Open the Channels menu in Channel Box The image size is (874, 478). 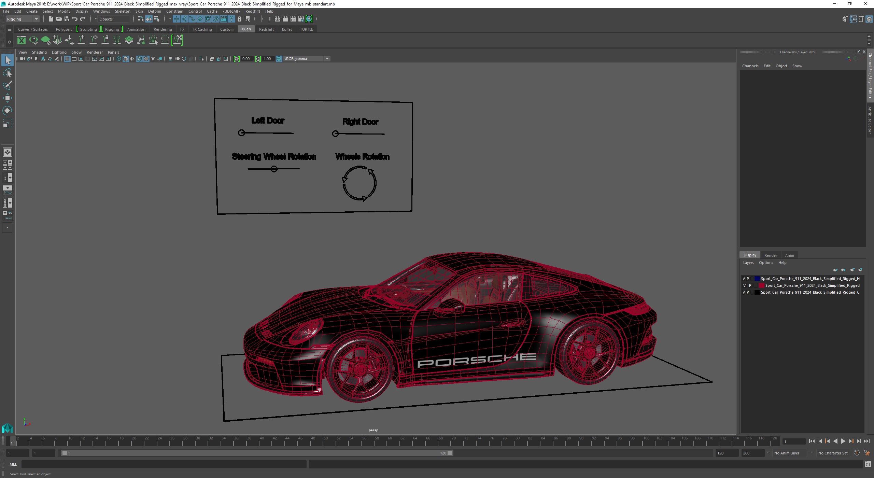tap(750, 66)
